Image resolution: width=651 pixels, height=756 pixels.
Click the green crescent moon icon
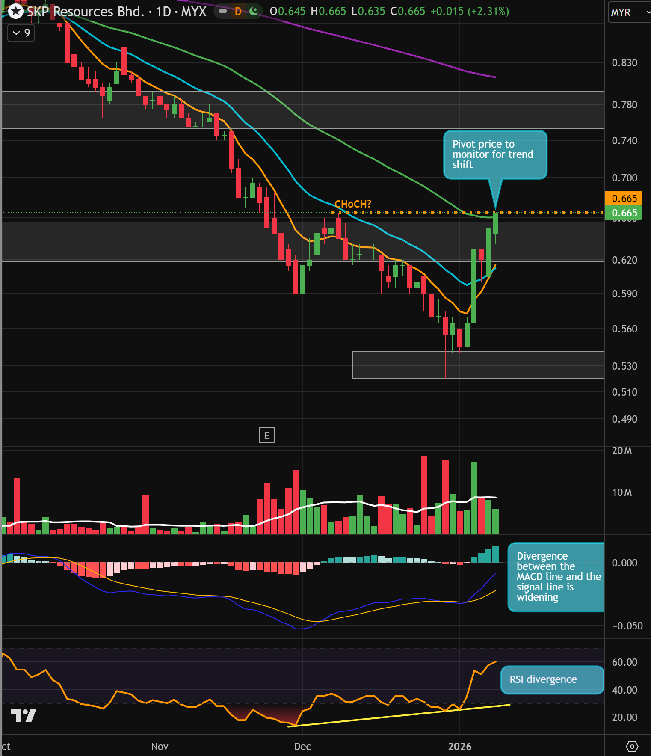[254, 11]
